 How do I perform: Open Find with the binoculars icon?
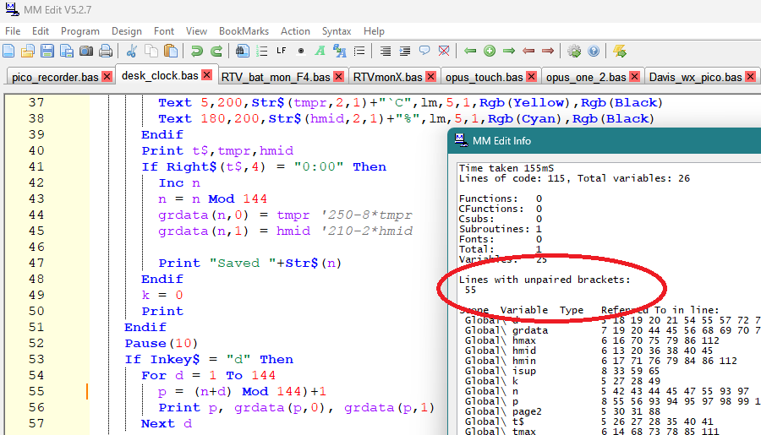click(243, 51)
